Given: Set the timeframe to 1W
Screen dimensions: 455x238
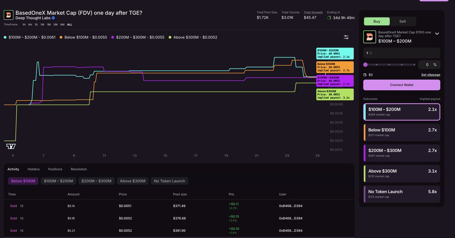Looking at the screenshot, I should pos(42,25).
